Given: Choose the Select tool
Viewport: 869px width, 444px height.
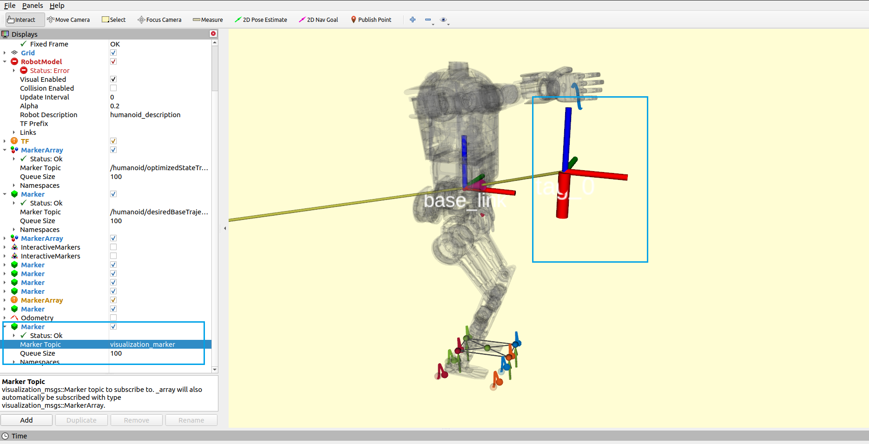Looking at the screenshot, I should pyautogui.click(x=114, y=20).
